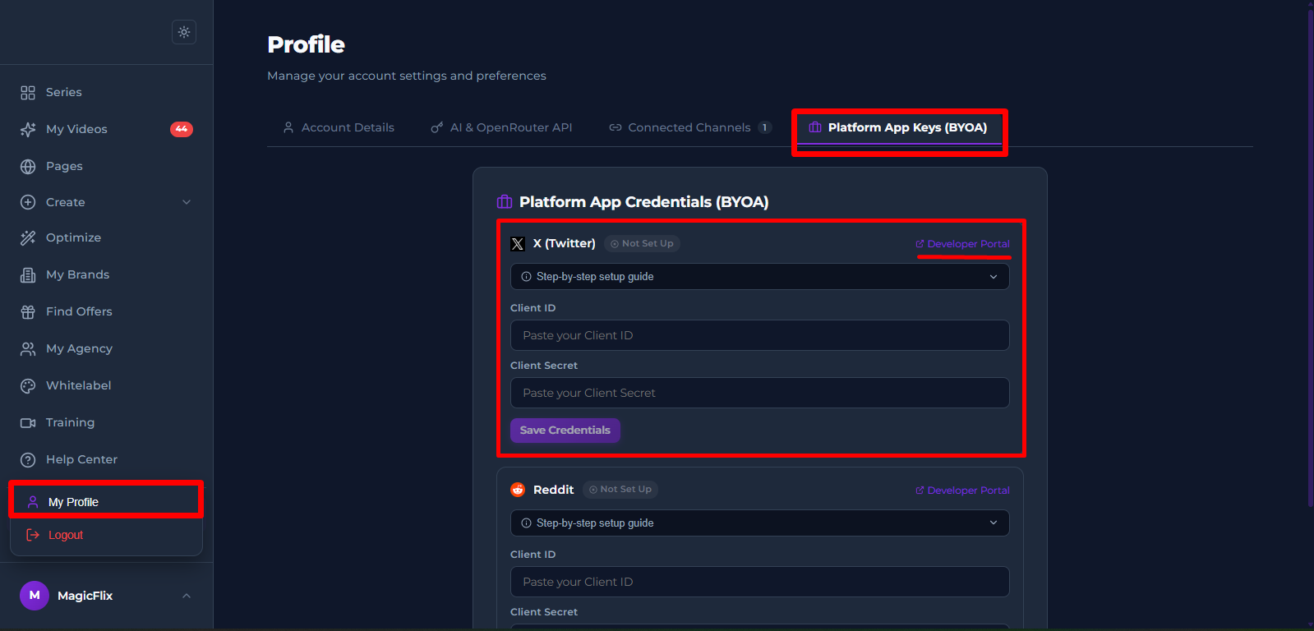Click the X (Twitter) logo icon
1314x631 pixels.
pyautogui.click(x=518, y=244)
